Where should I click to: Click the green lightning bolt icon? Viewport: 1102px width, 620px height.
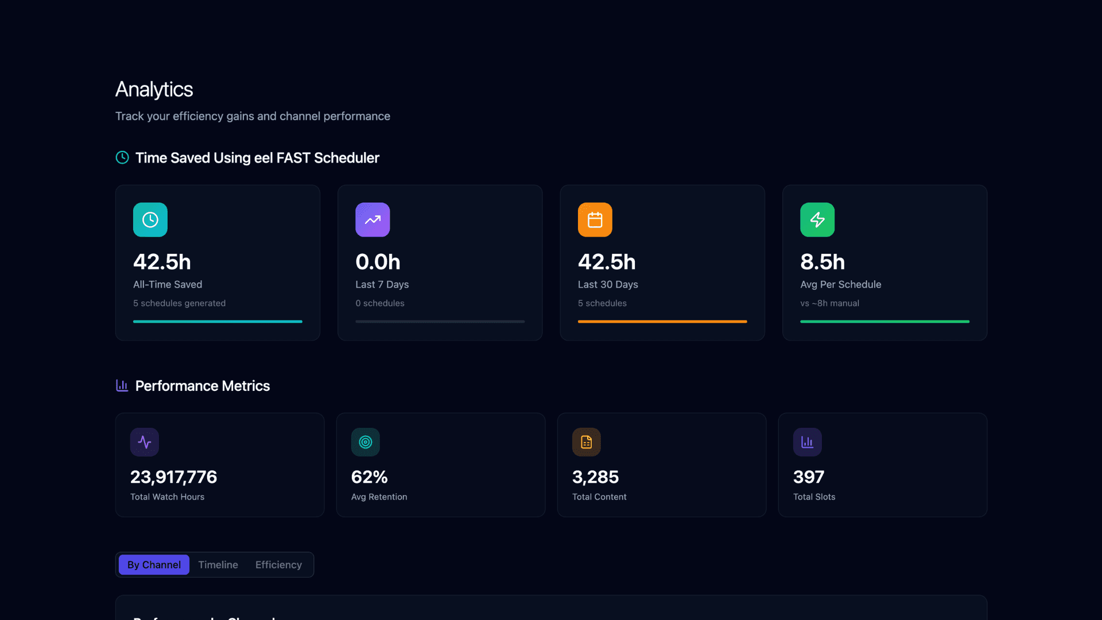(x=817, y=220)
